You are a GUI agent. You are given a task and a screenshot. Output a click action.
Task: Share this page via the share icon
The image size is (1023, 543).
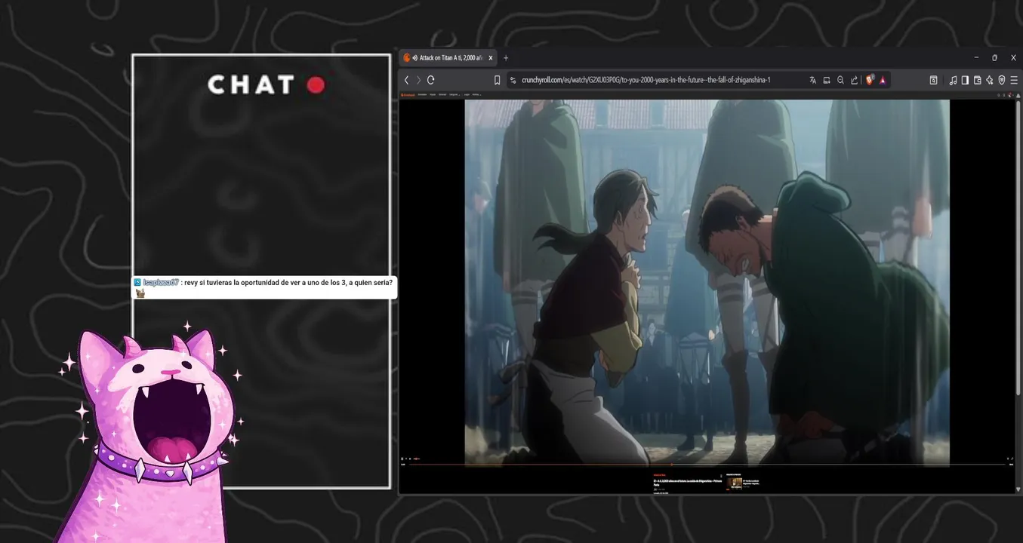[854, 80]
